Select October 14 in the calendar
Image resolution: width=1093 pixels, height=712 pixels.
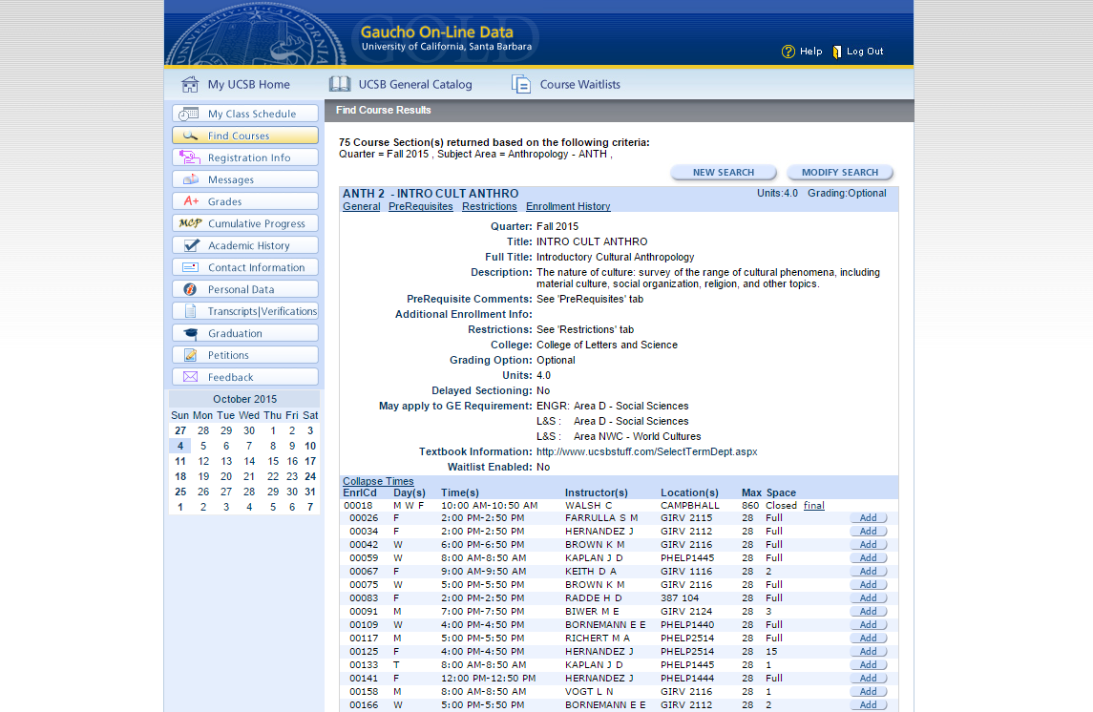coord(249,461)
